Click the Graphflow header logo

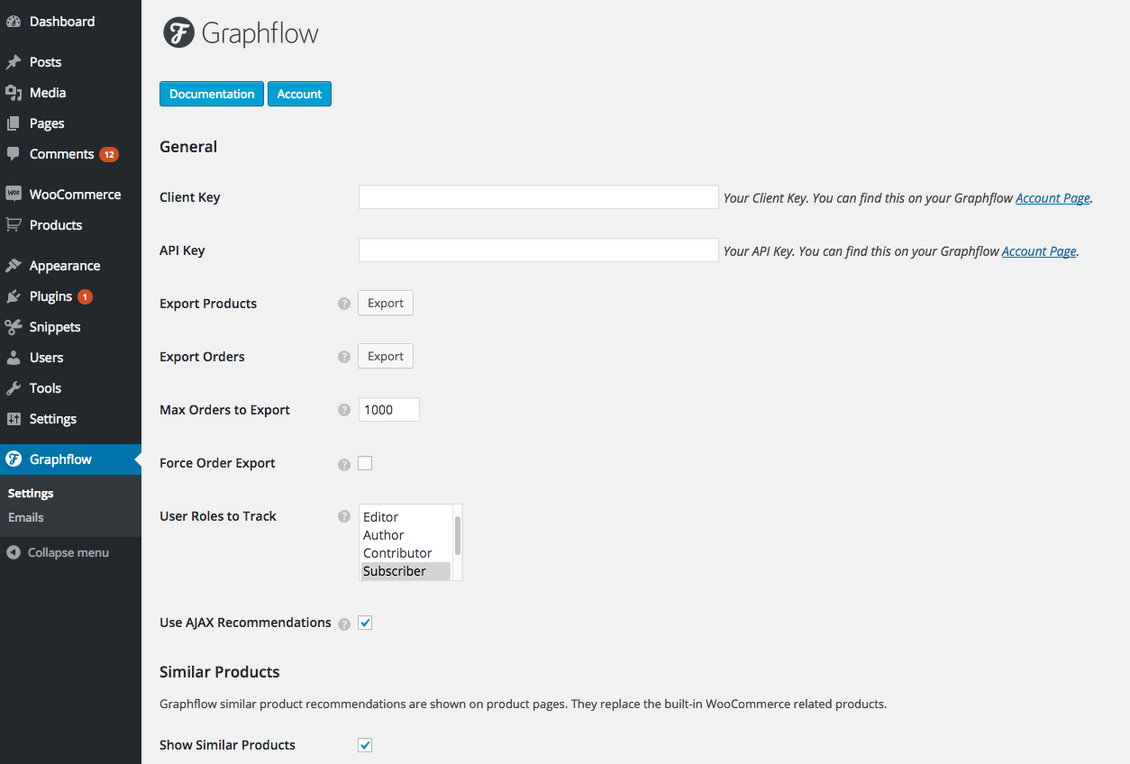point(241,33)
